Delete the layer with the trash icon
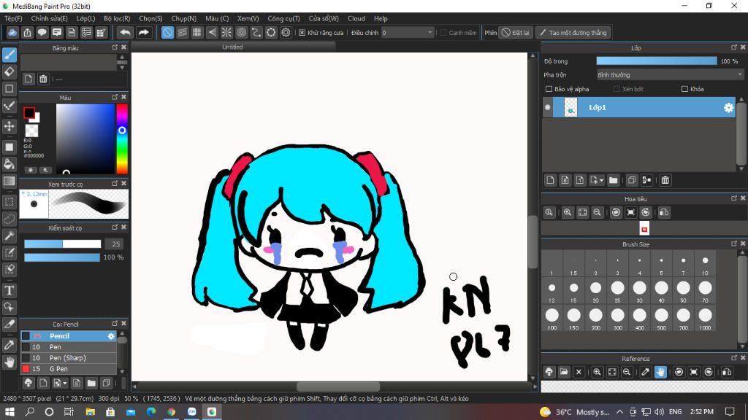This screenshot has width=748, height=420. click(665, 180)
